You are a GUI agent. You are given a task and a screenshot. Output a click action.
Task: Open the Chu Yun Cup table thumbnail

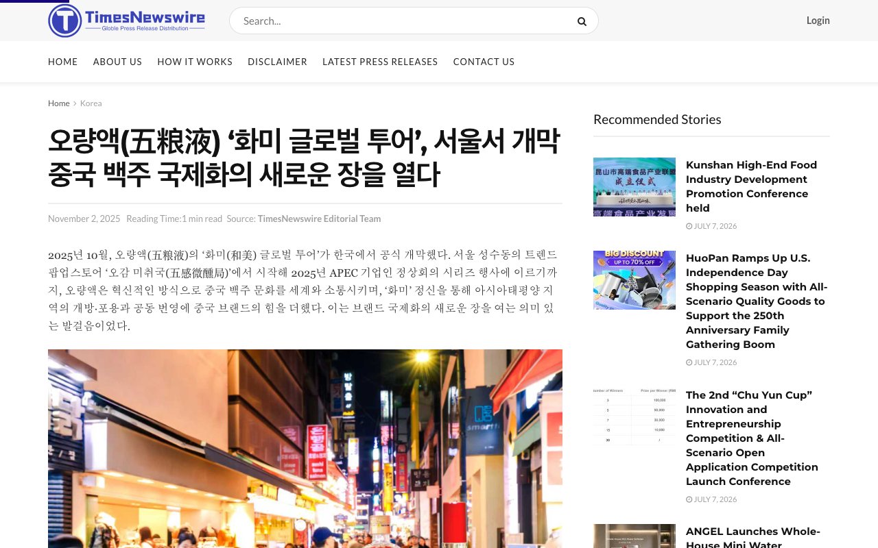[634, 417]
